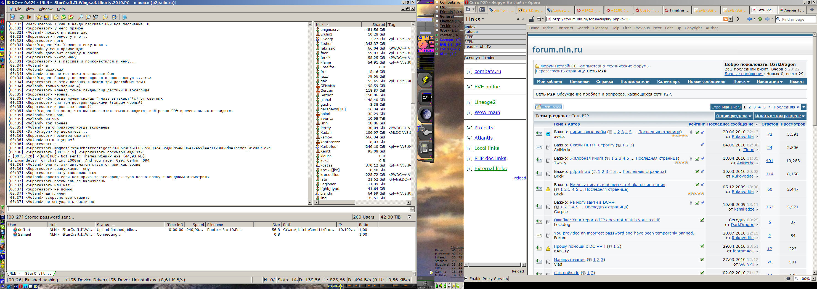
Task: Open Finished Downloads folder icon
Action: click(63, 17)
